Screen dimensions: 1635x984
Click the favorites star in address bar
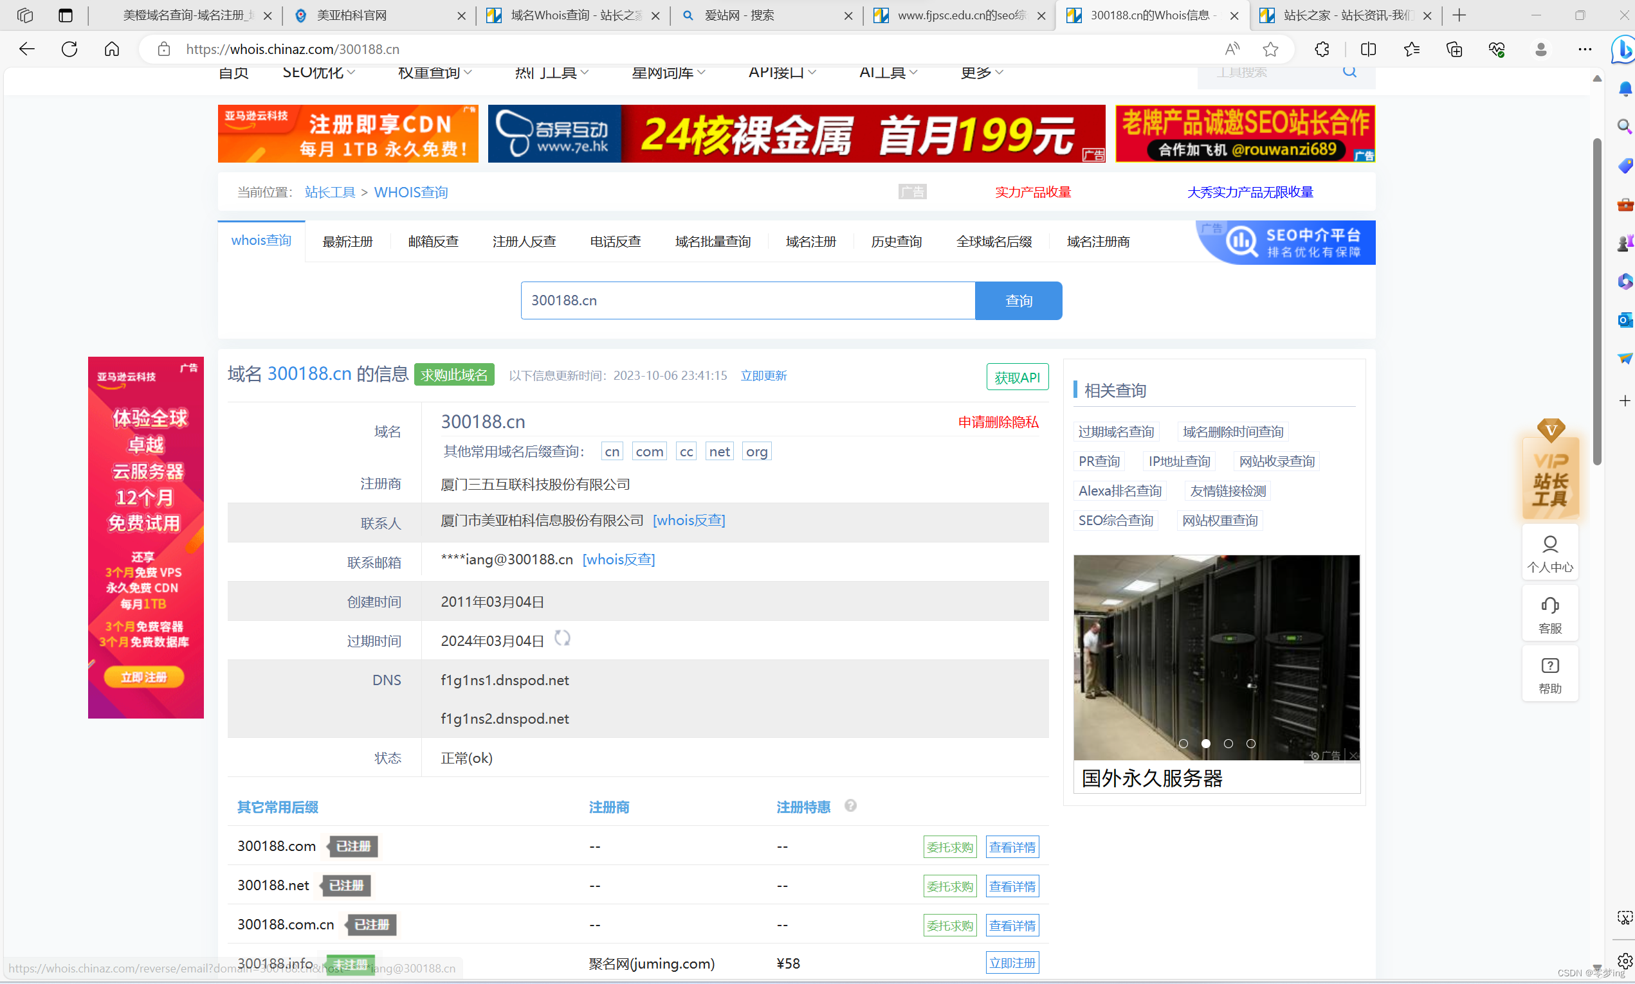(x=1270, y=49)
